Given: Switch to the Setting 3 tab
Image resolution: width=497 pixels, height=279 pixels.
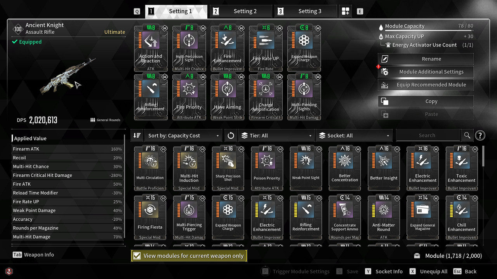Looking at the screenshot, I should pyautogui.click(x=306, y=11).
